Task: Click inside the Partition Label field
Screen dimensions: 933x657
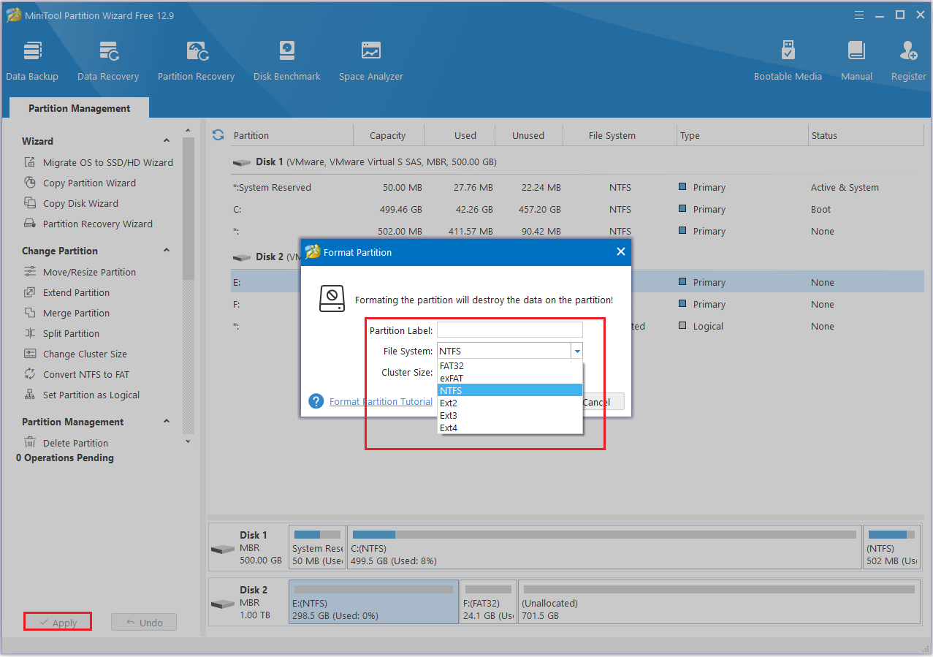Action: click(x=509, y=330)
